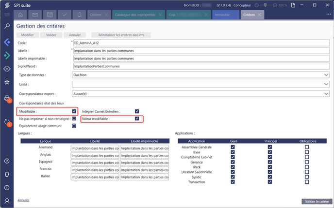Open the help question mark icon

click(7, 161)
